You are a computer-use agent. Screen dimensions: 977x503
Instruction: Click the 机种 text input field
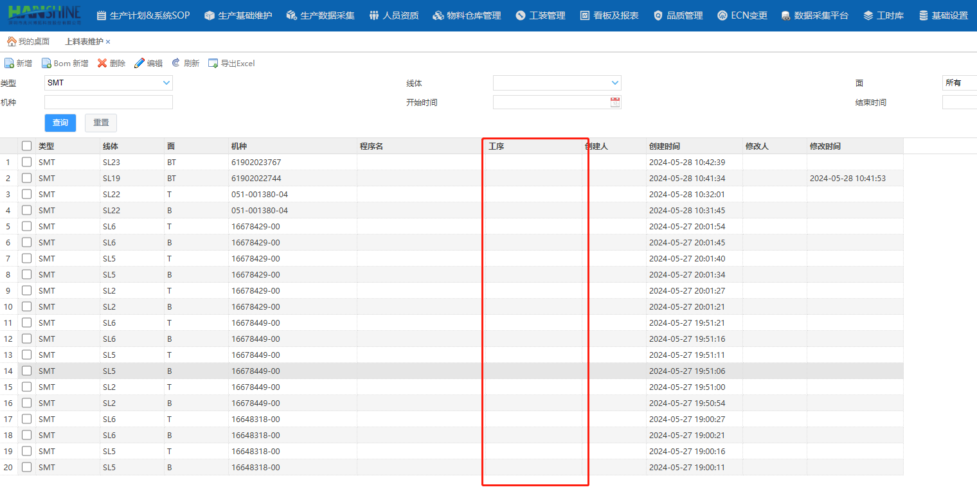coord(109,102)
